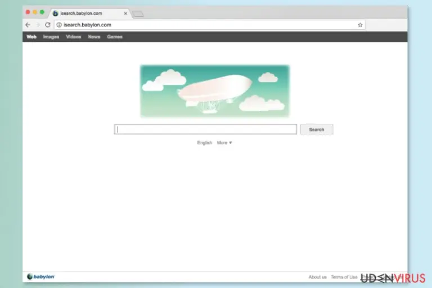The width and height of the screenshot is (432, 288).
Task: Switch to Videos search category
Action: pyautogui.click(x=74, y=37)
